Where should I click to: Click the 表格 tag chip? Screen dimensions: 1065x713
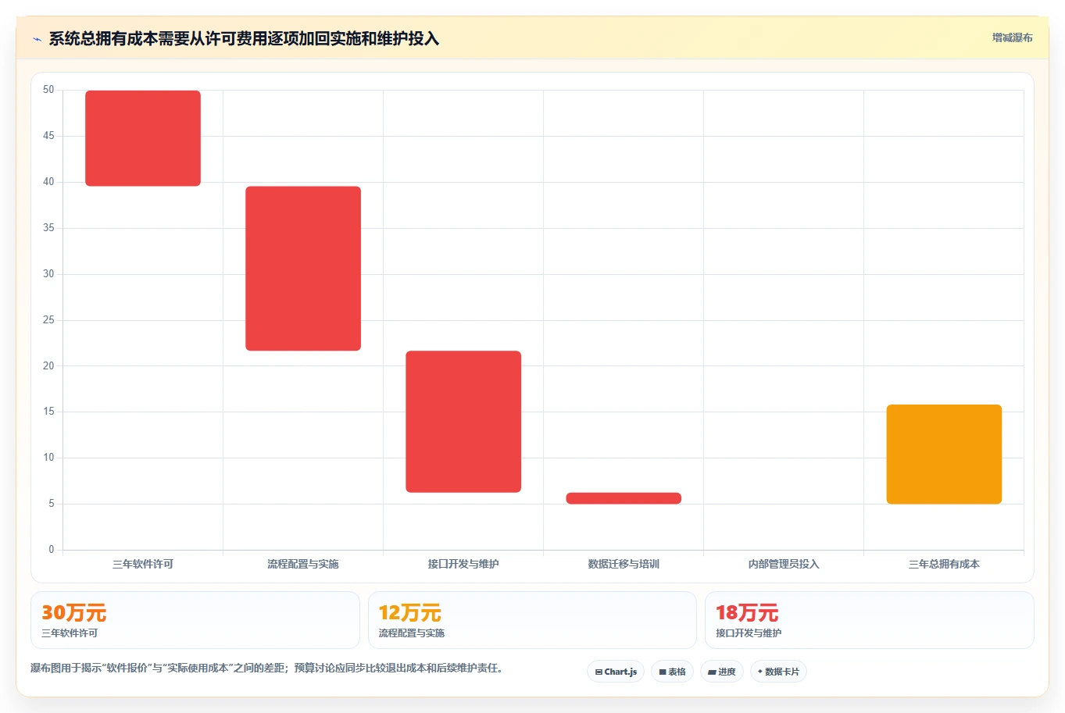point(672,672)
